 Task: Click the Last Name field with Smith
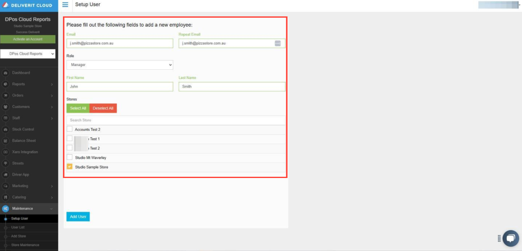tap(232, 87)
